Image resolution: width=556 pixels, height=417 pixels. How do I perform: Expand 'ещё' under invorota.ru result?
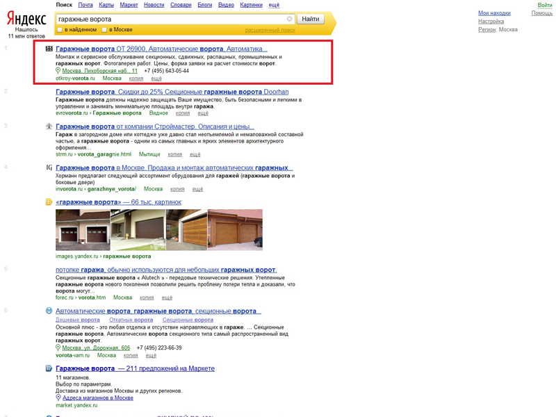(x=197, y=189)
